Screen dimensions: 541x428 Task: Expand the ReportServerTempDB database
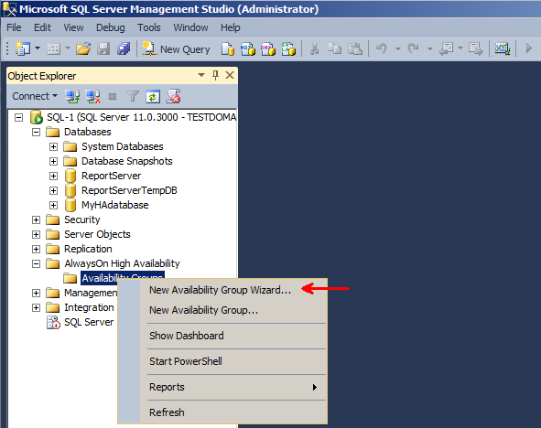pyautogui.click(x=53, y=190)
